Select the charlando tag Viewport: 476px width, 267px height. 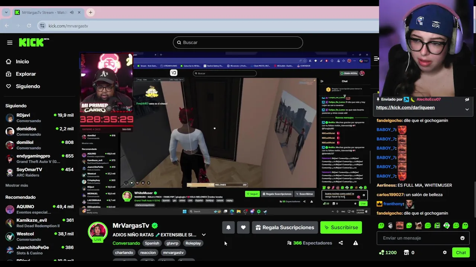coord(124,253)
